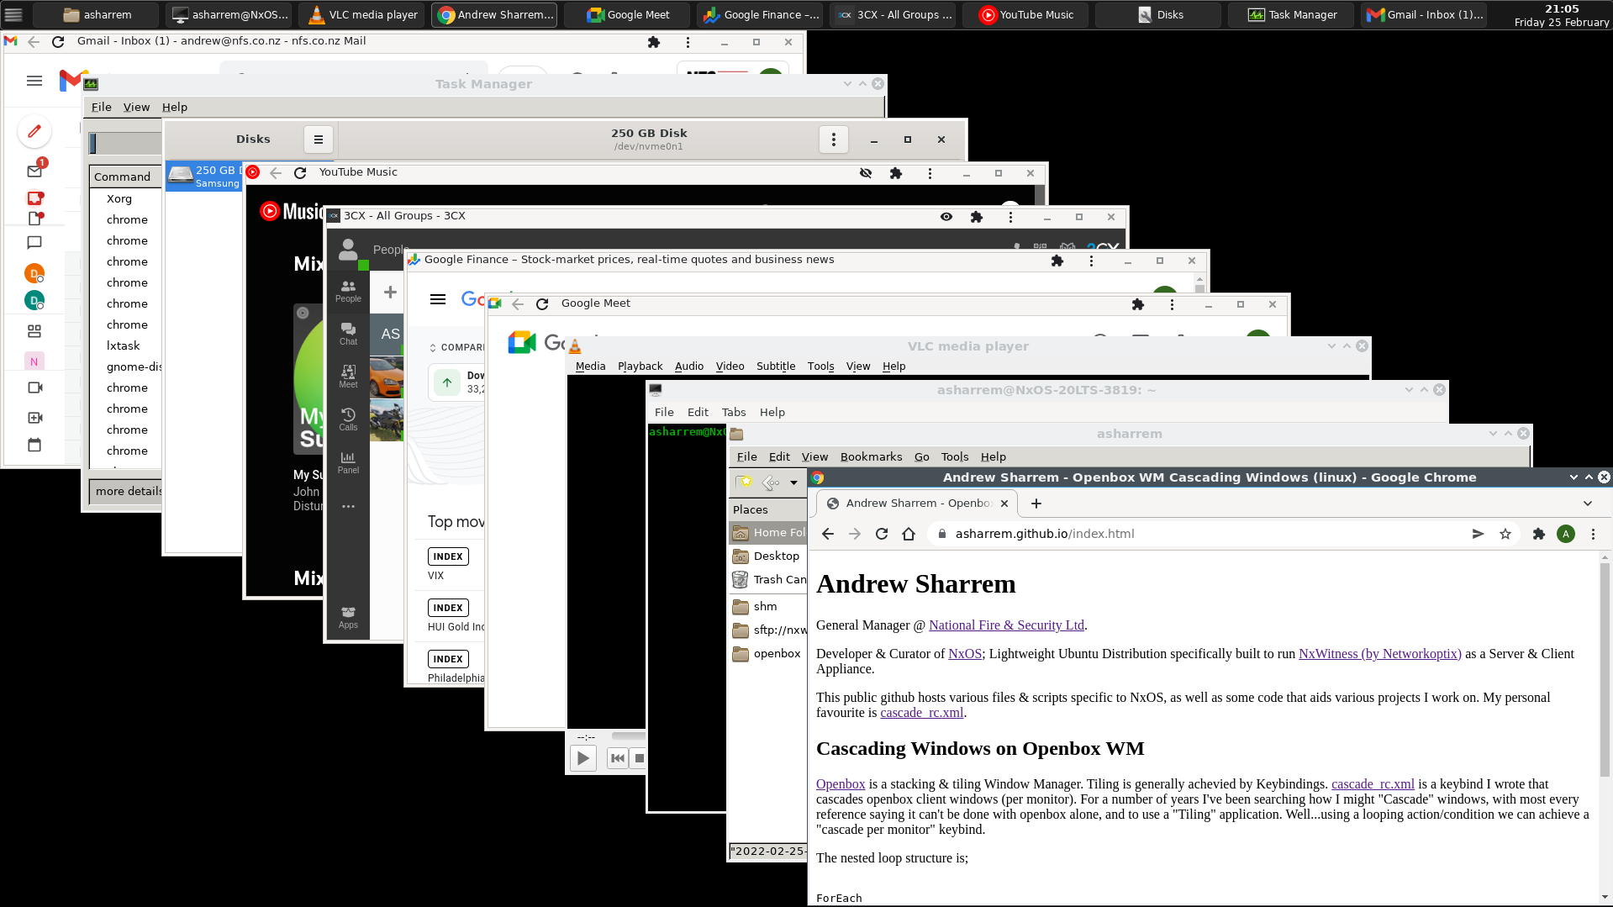Open the Playback menu in VLC
The height and width of the screenshot is (907, 1613).
[x=640, y=366]
